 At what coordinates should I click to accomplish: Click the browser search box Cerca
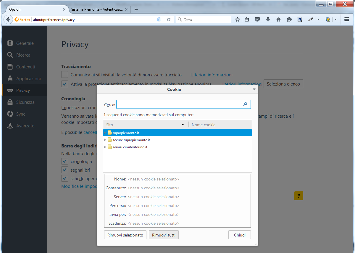coord(204,19)
